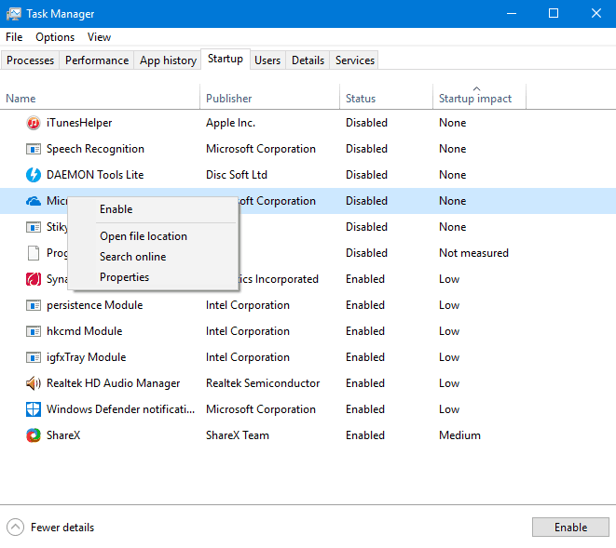This screenshot has height=548, width=616.
Task: Select the igfxTray Module name text
Action: pyautogui.click(x=86, y=357)
